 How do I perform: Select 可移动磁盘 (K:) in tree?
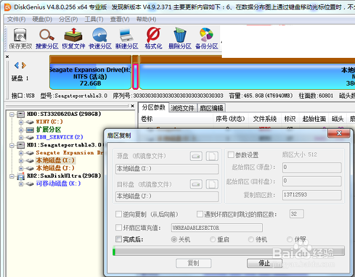pyautogui.click(x=59, y=184)
